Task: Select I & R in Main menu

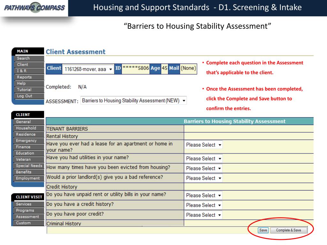Action: tap(29, 71)
